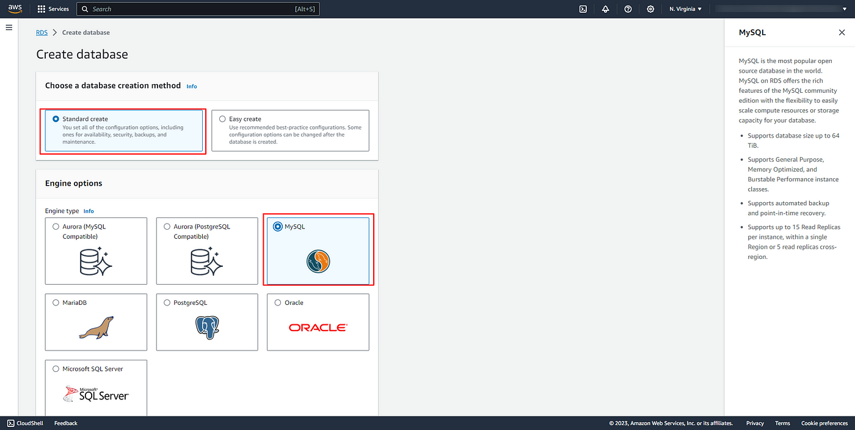Click the PostgreSQL elephant logo
Screen dimensions: 855x430
[207, 327]
